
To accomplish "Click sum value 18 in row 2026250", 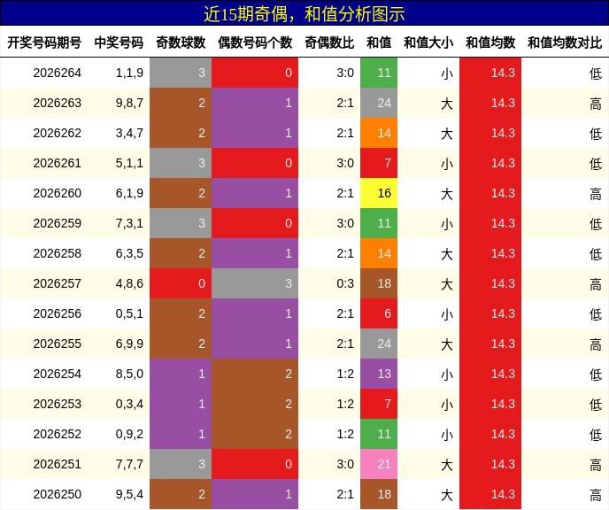I will pos(379,494).
